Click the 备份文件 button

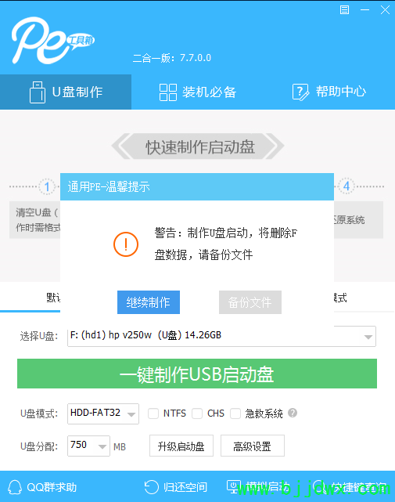pyautogui.click(x=250, y=302)
